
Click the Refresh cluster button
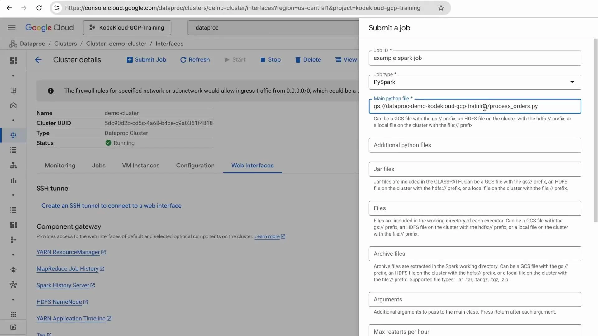click(x=195, y=60)
